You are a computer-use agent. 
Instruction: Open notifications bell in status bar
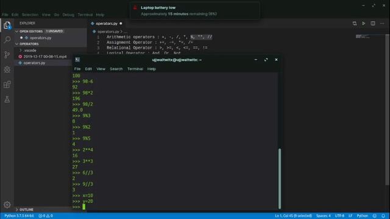pyautogui.click(x=383, y=216)
